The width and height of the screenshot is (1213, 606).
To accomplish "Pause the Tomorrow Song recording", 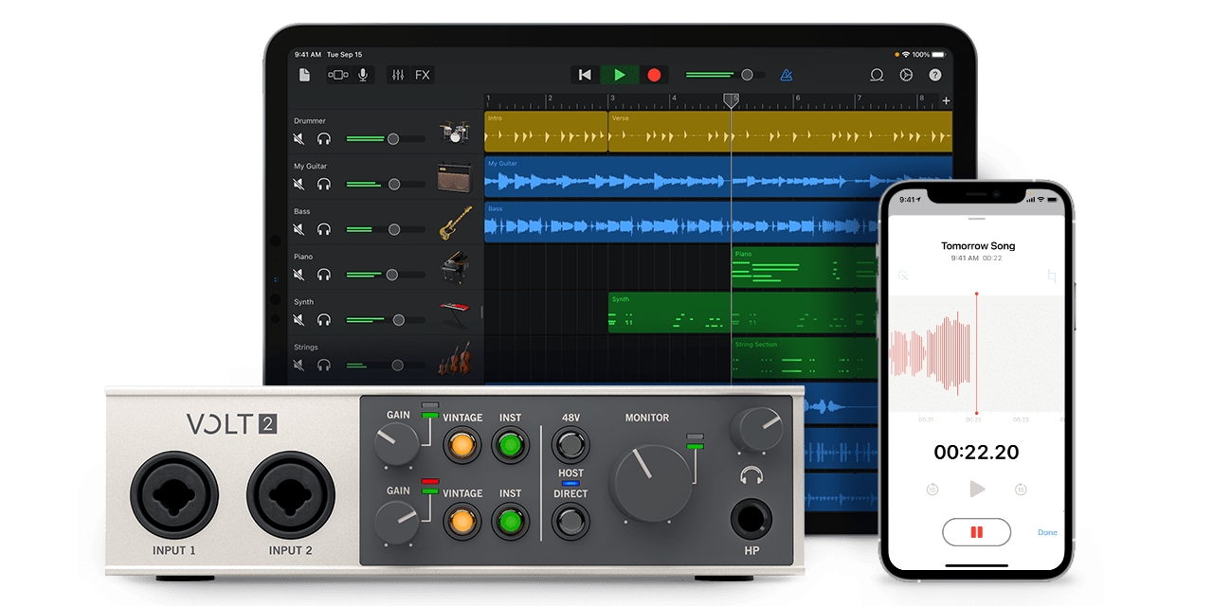I will point(976,532).
